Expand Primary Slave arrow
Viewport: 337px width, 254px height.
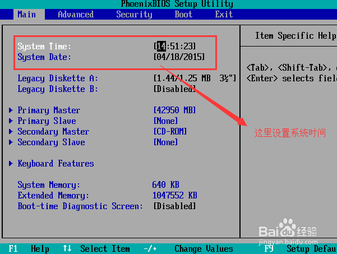coord(11,121)
